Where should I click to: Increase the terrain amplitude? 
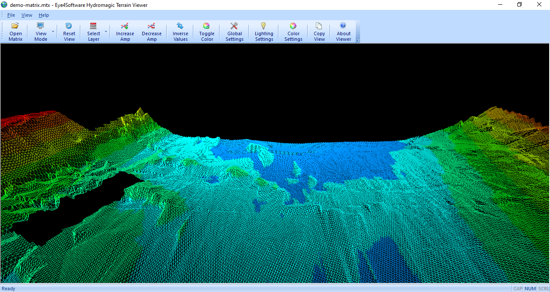[125, 31]
